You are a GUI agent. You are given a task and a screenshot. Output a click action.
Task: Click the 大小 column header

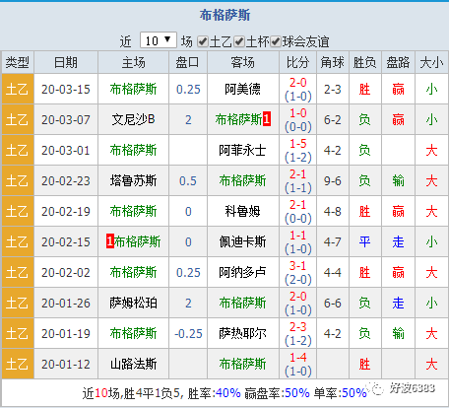point(431,62)
